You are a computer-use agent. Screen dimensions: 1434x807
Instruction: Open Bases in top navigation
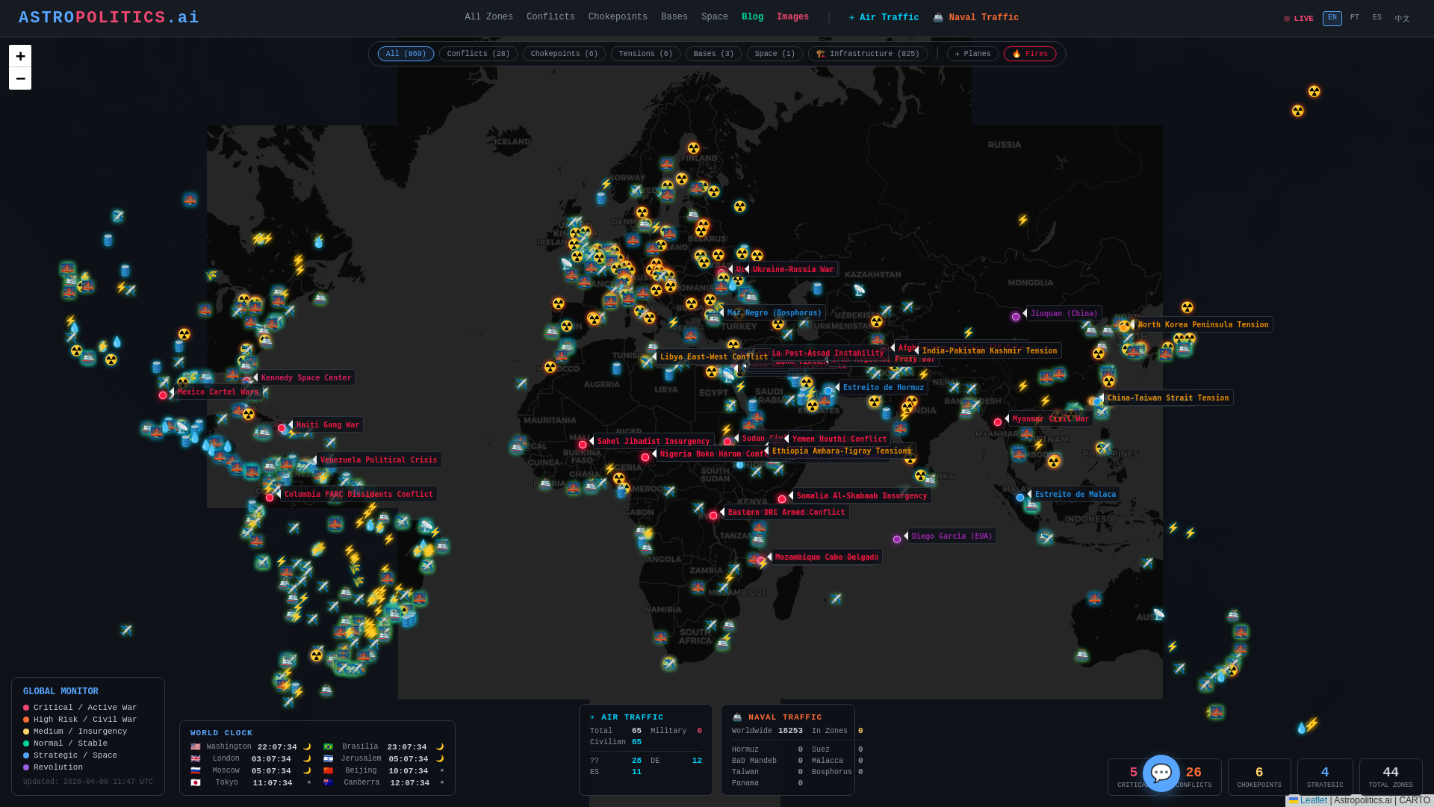click(674, 17)
